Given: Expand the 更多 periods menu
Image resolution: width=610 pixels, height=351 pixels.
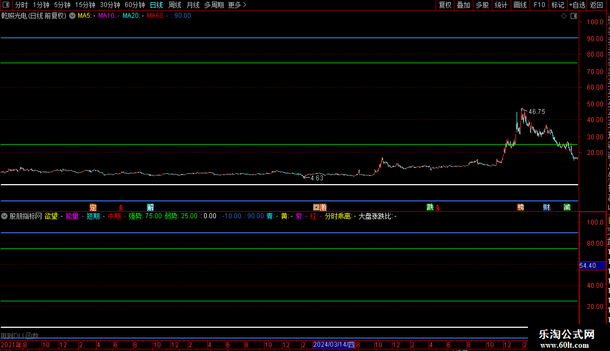Looking at the screenshot, I should [237, 5].
